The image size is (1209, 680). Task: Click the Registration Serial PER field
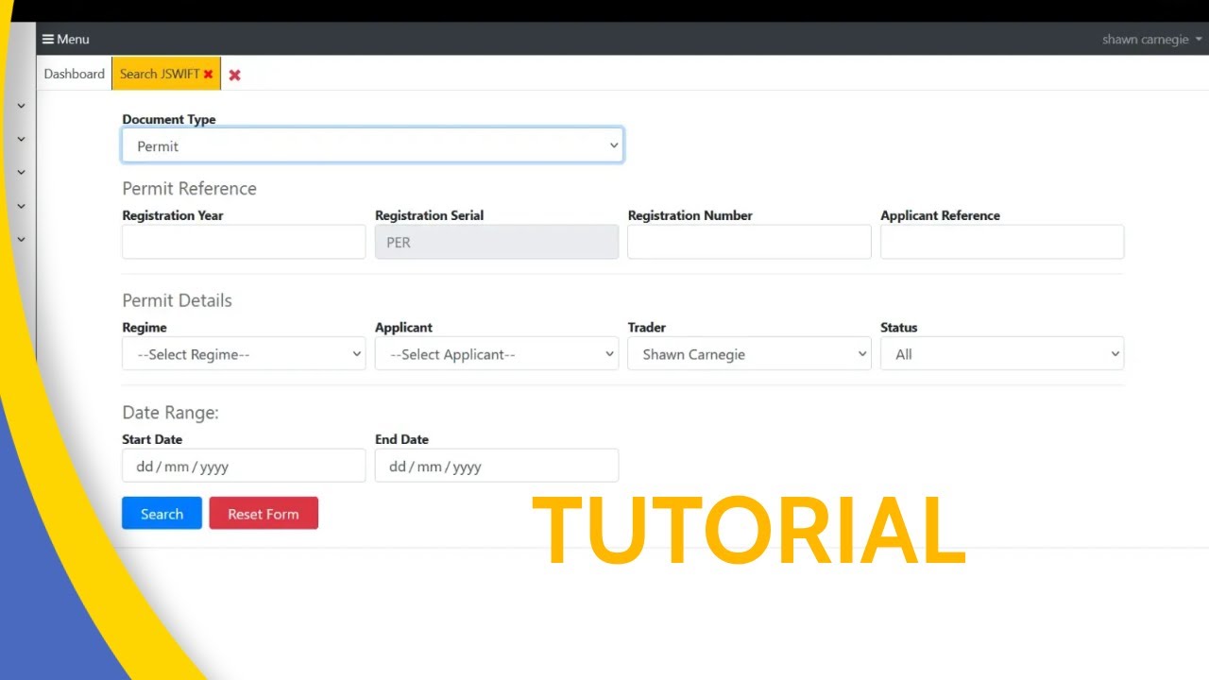[x=497, y=242]
